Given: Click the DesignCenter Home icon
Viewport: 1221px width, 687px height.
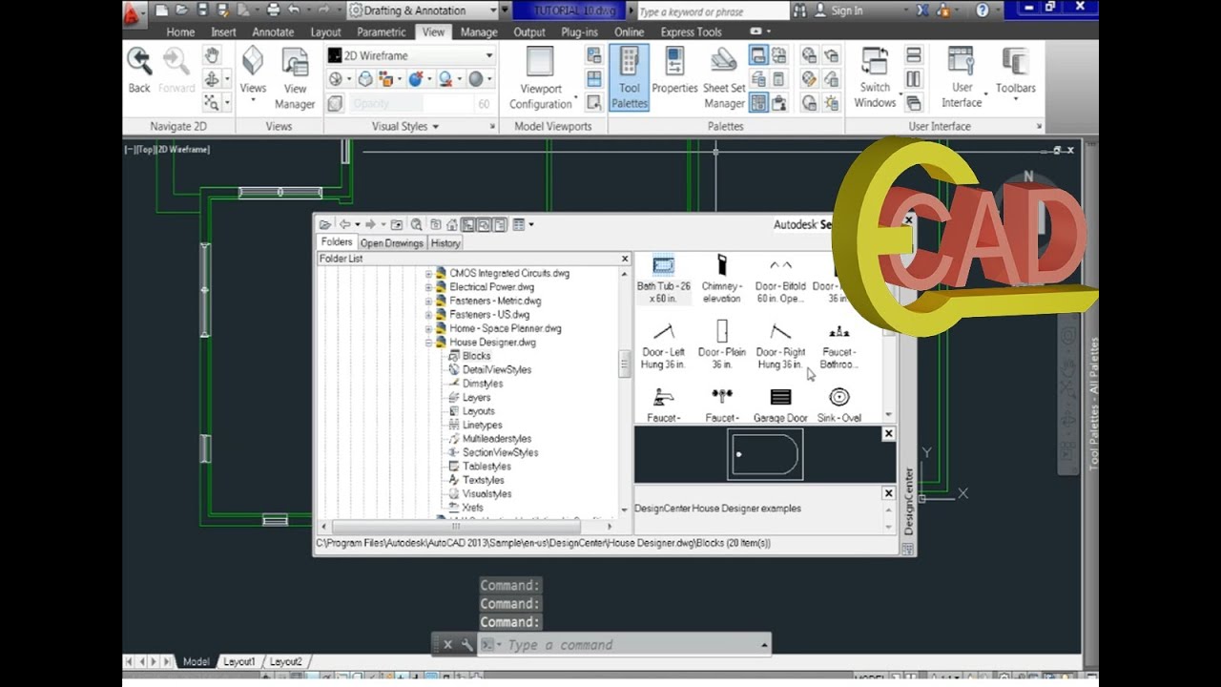Looking at the screenshot, I should click(x=451, y=225).
